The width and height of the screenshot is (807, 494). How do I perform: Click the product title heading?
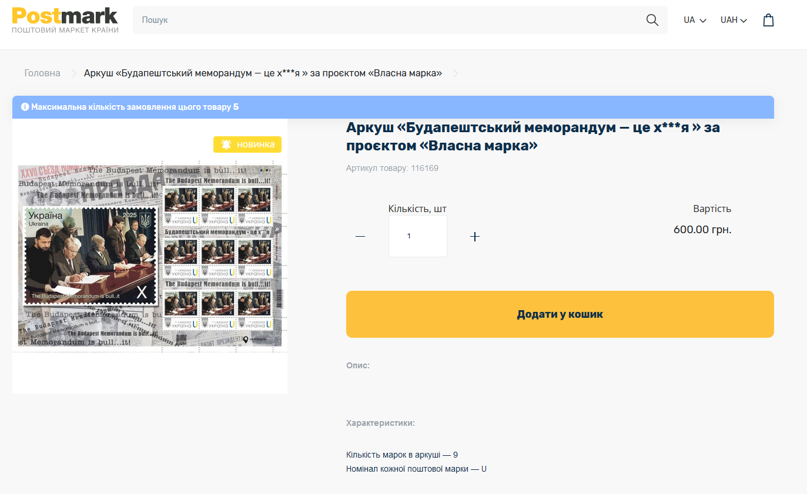[x=533, y=136]
